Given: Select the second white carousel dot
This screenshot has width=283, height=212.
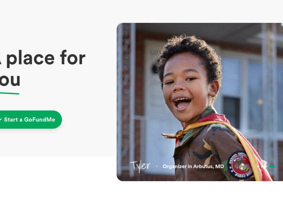Looking at the screenshot, I should pyautogui.click(x=262, y=166).
